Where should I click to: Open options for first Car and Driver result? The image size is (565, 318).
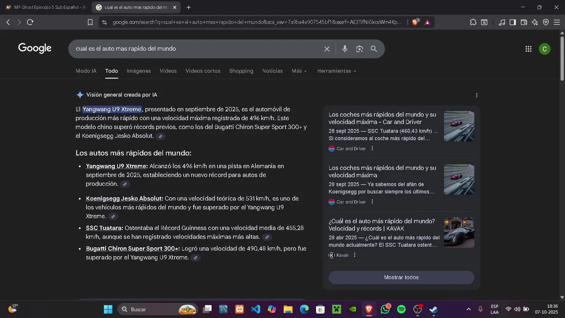372,148
